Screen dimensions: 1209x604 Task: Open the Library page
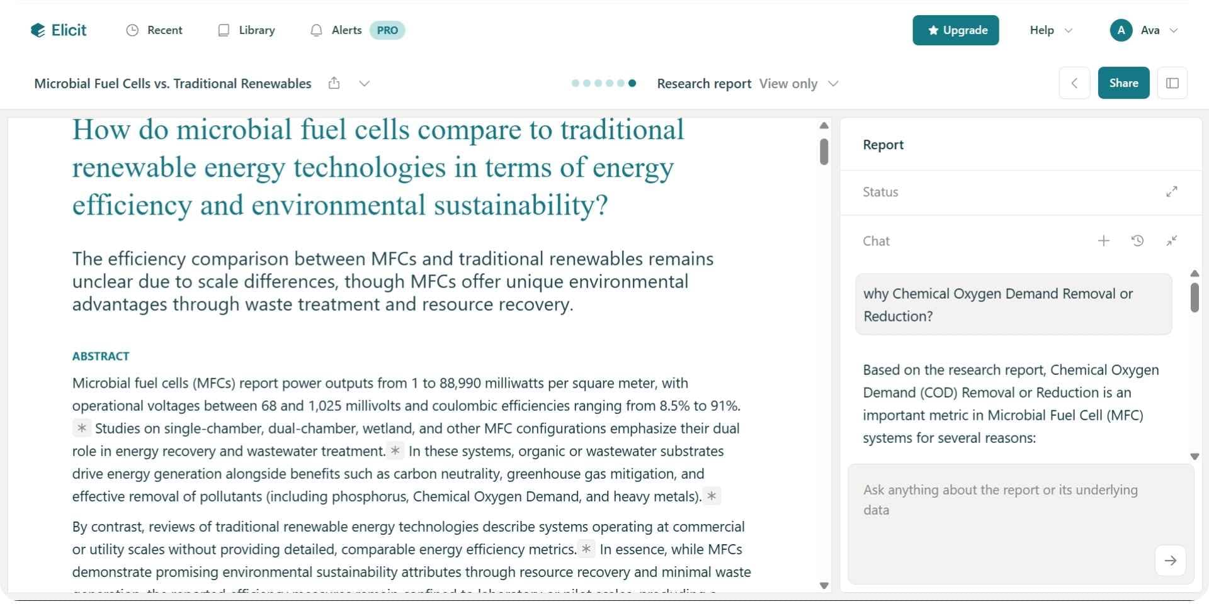247,30
